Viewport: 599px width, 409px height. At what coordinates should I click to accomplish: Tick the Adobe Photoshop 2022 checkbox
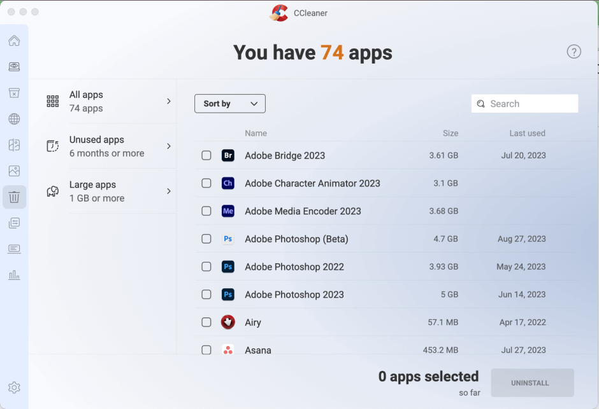pos(206,267)
